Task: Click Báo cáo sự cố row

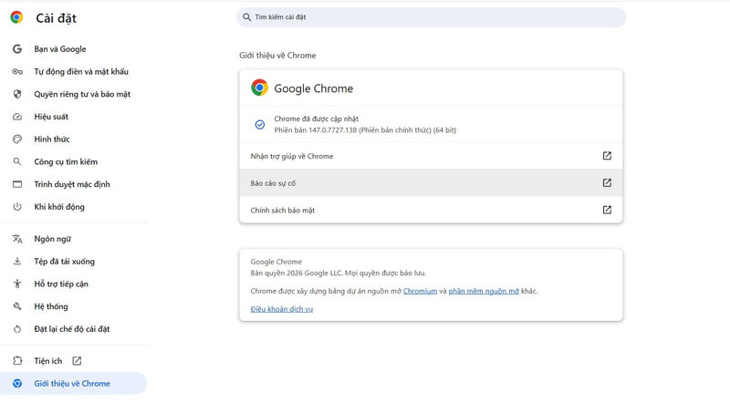Action: click(x=431, y=183)
